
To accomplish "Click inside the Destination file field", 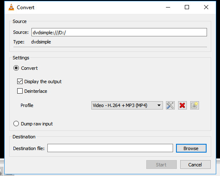I will (110, 148).
